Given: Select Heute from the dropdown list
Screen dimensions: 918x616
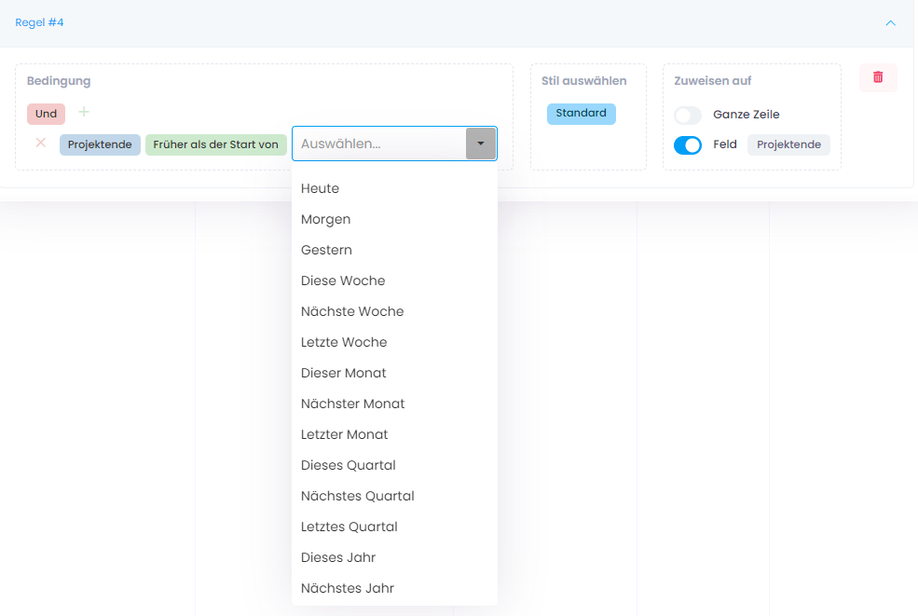Looking at the screenshot, I should tap(320, 188).
